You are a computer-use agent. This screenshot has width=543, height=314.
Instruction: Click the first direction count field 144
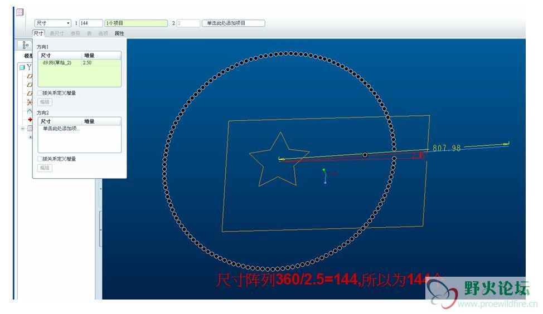(91, 23)
